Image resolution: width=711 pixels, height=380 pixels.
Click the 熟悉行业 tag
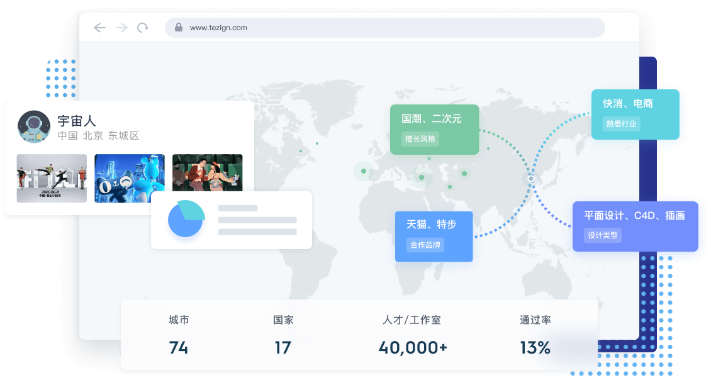coord(621,124)
